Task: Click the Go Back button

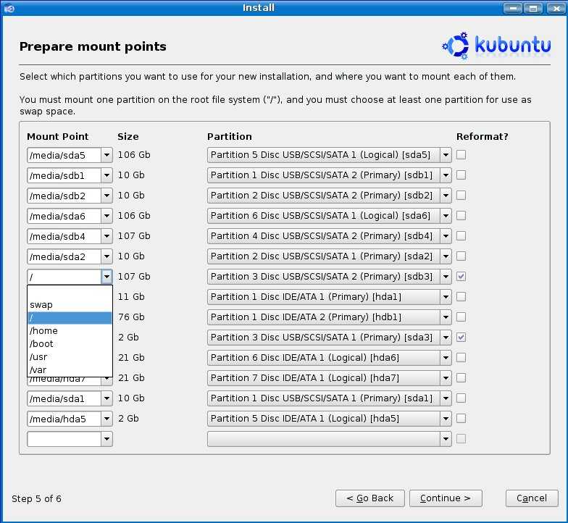Action: click(369, 498)
